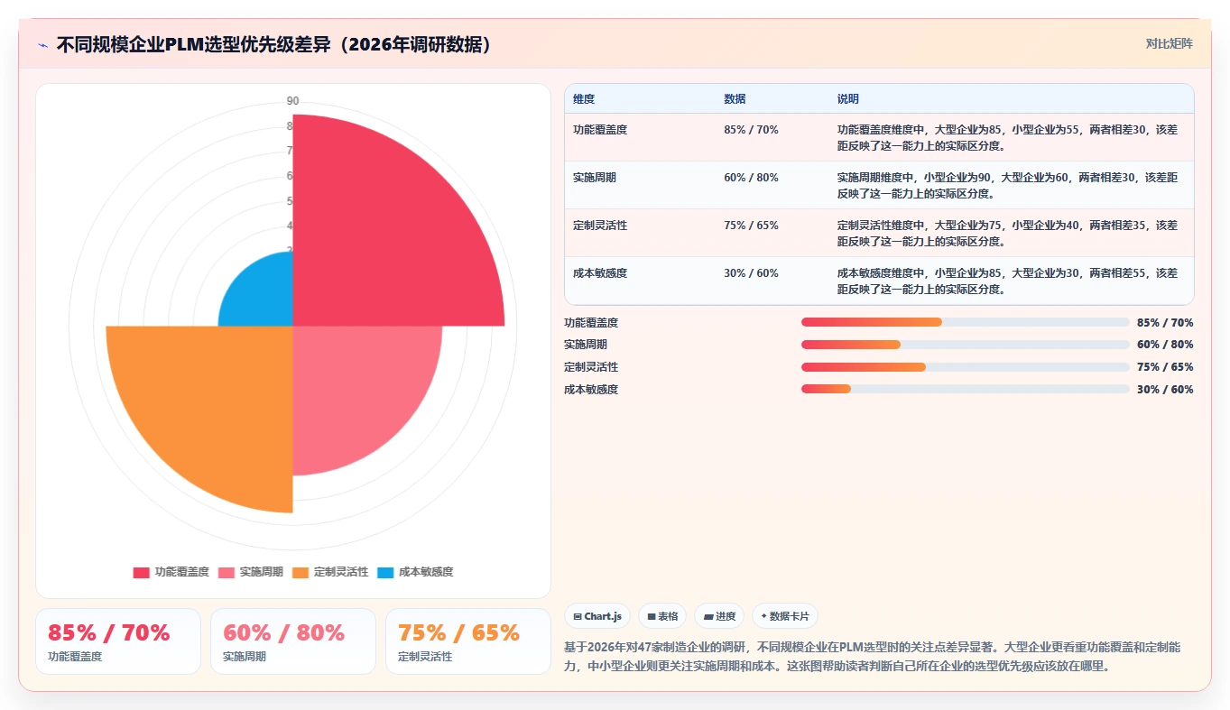
Task: Click table cell 85% / 70%
Action: (x=751, y=130)
